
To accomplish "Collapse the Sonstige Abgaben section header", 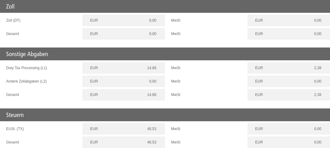I will tap(165, 54).
